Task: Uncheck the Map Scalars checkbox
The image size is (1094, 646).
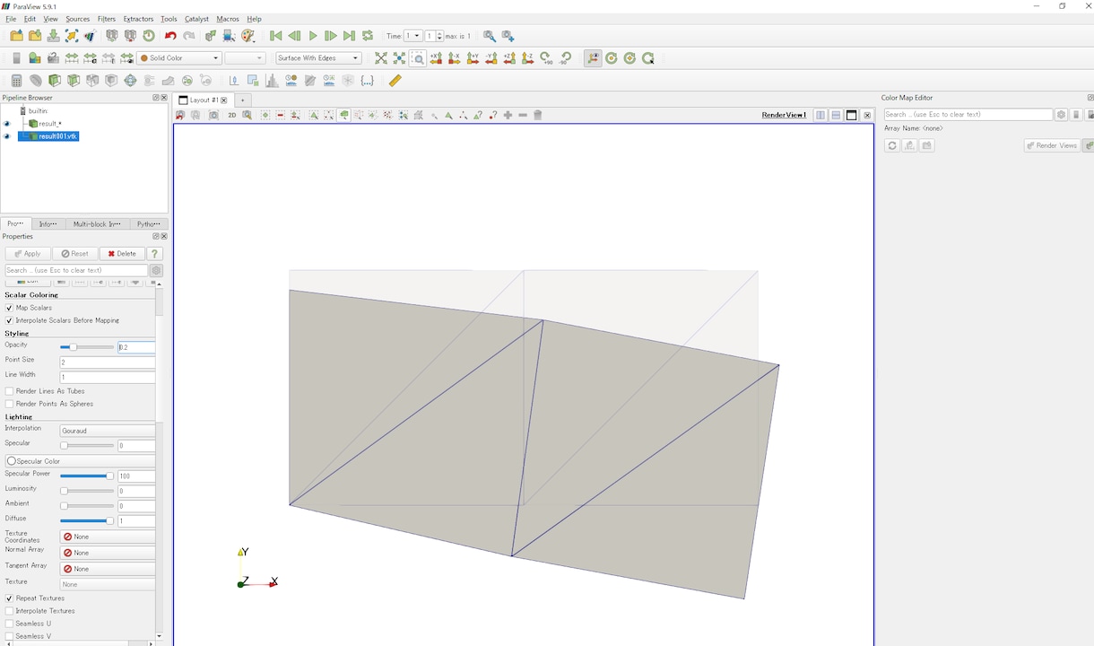Action: coord(9,308)
